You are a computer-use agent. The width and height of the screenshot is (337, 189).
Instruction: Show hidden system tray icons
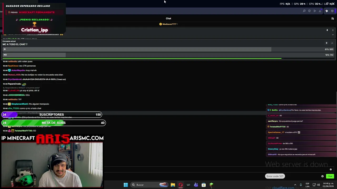click(295, 185)
